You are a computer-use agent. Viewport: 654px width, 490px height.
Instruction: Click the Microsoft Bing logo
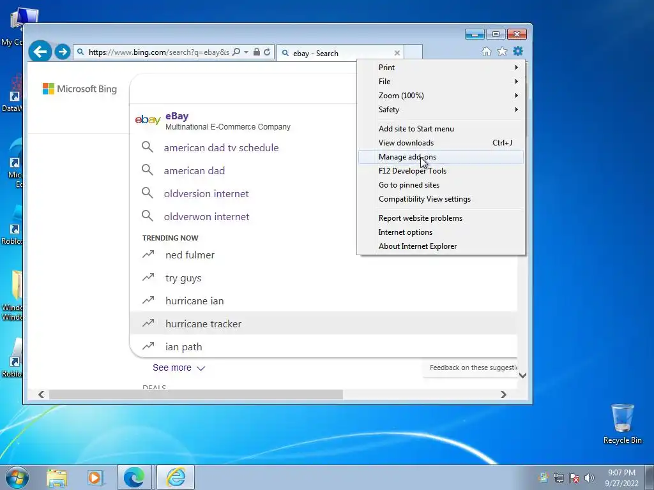point(80,89)
